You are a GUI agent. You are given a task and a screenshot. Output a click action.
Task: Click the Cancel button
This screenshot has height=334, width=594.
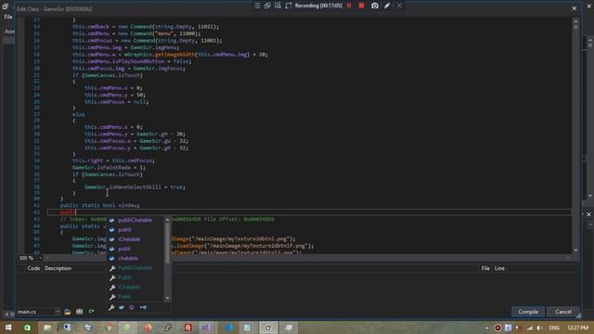(x=563, y=312)
